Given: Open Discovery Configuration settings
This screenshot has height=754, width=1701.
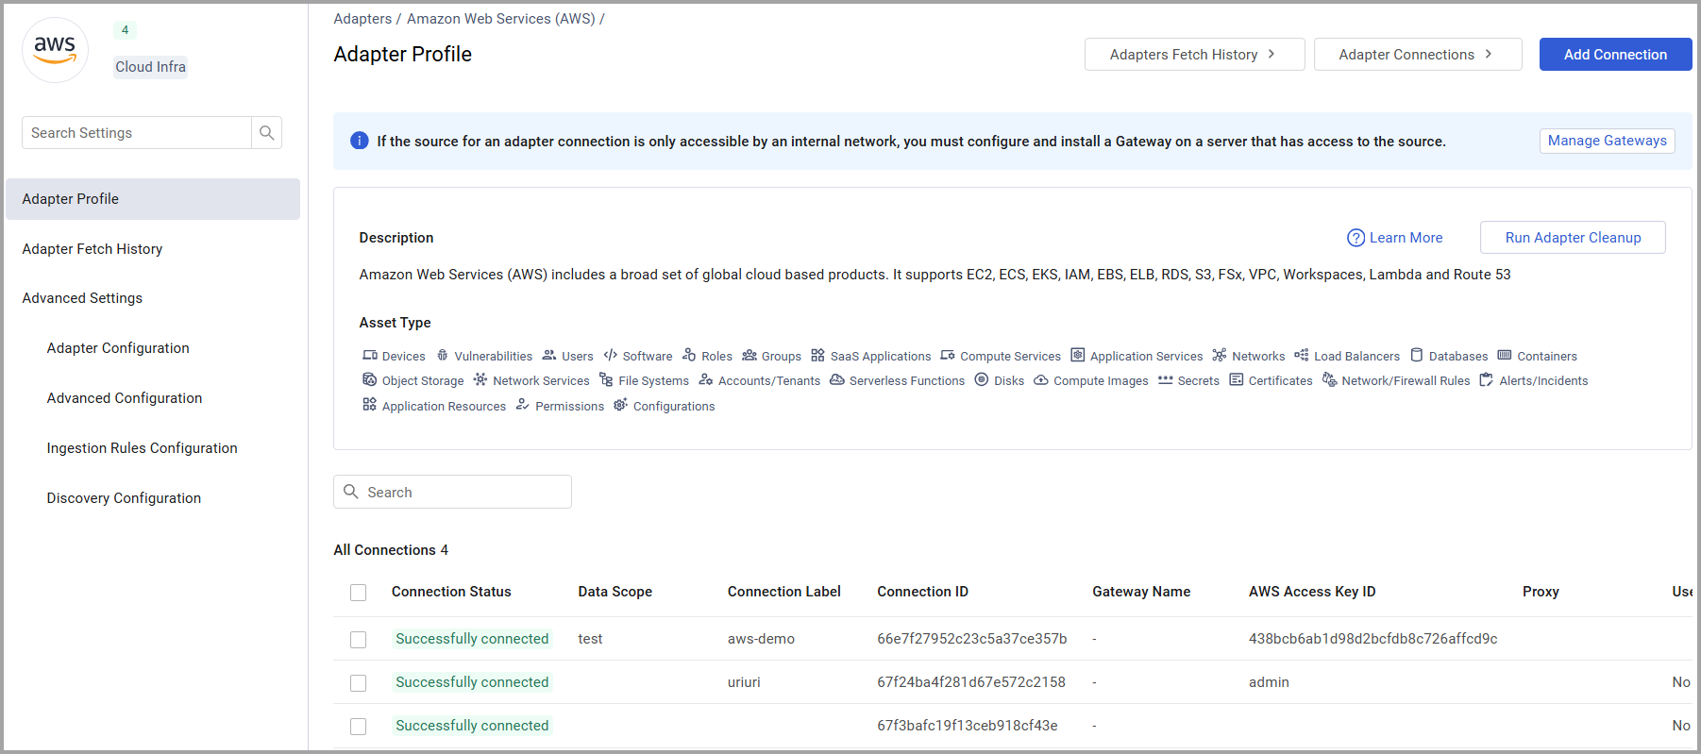Looking at the screenshot, I should click(124, 498).
